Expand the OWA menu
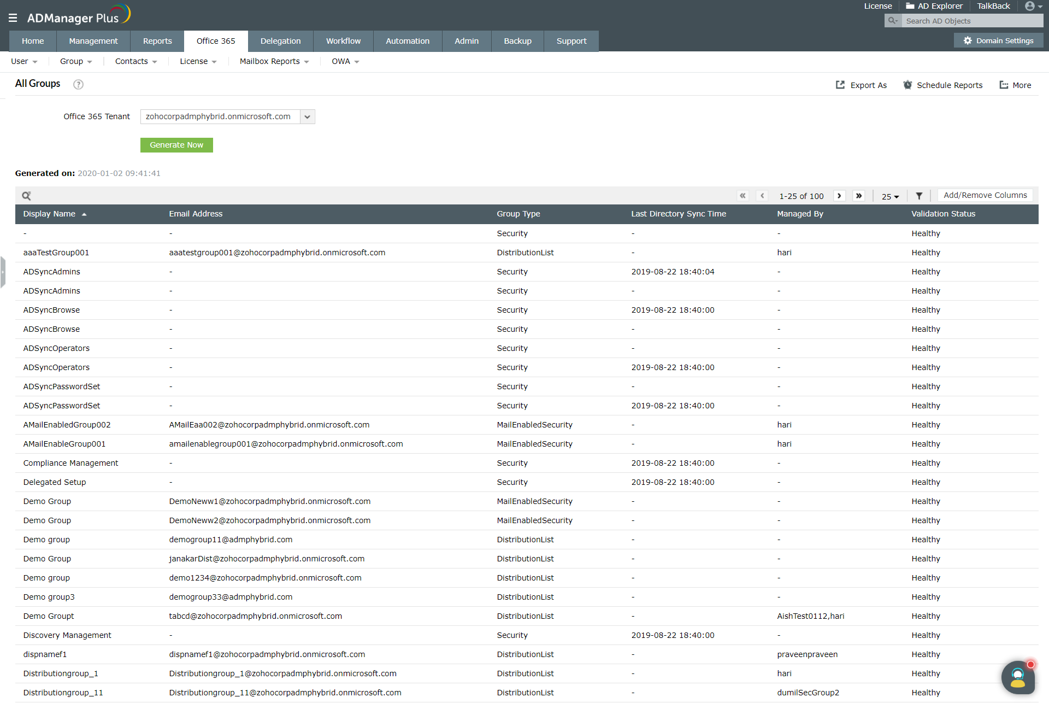This screenshot has height=709, width=1049. pyautogui.click(x=345, y=61)
